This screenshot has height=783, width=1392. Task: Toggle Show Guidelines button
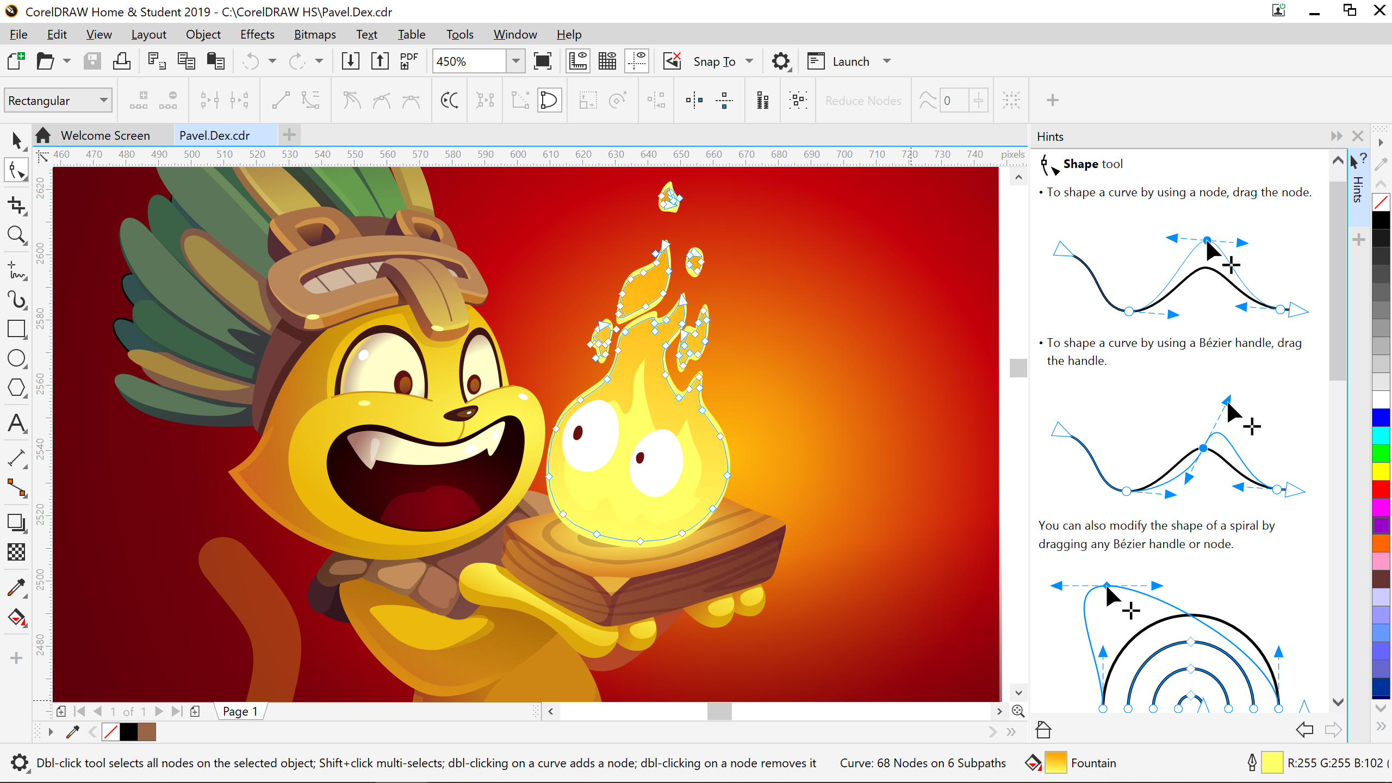[x=636, y=61]
